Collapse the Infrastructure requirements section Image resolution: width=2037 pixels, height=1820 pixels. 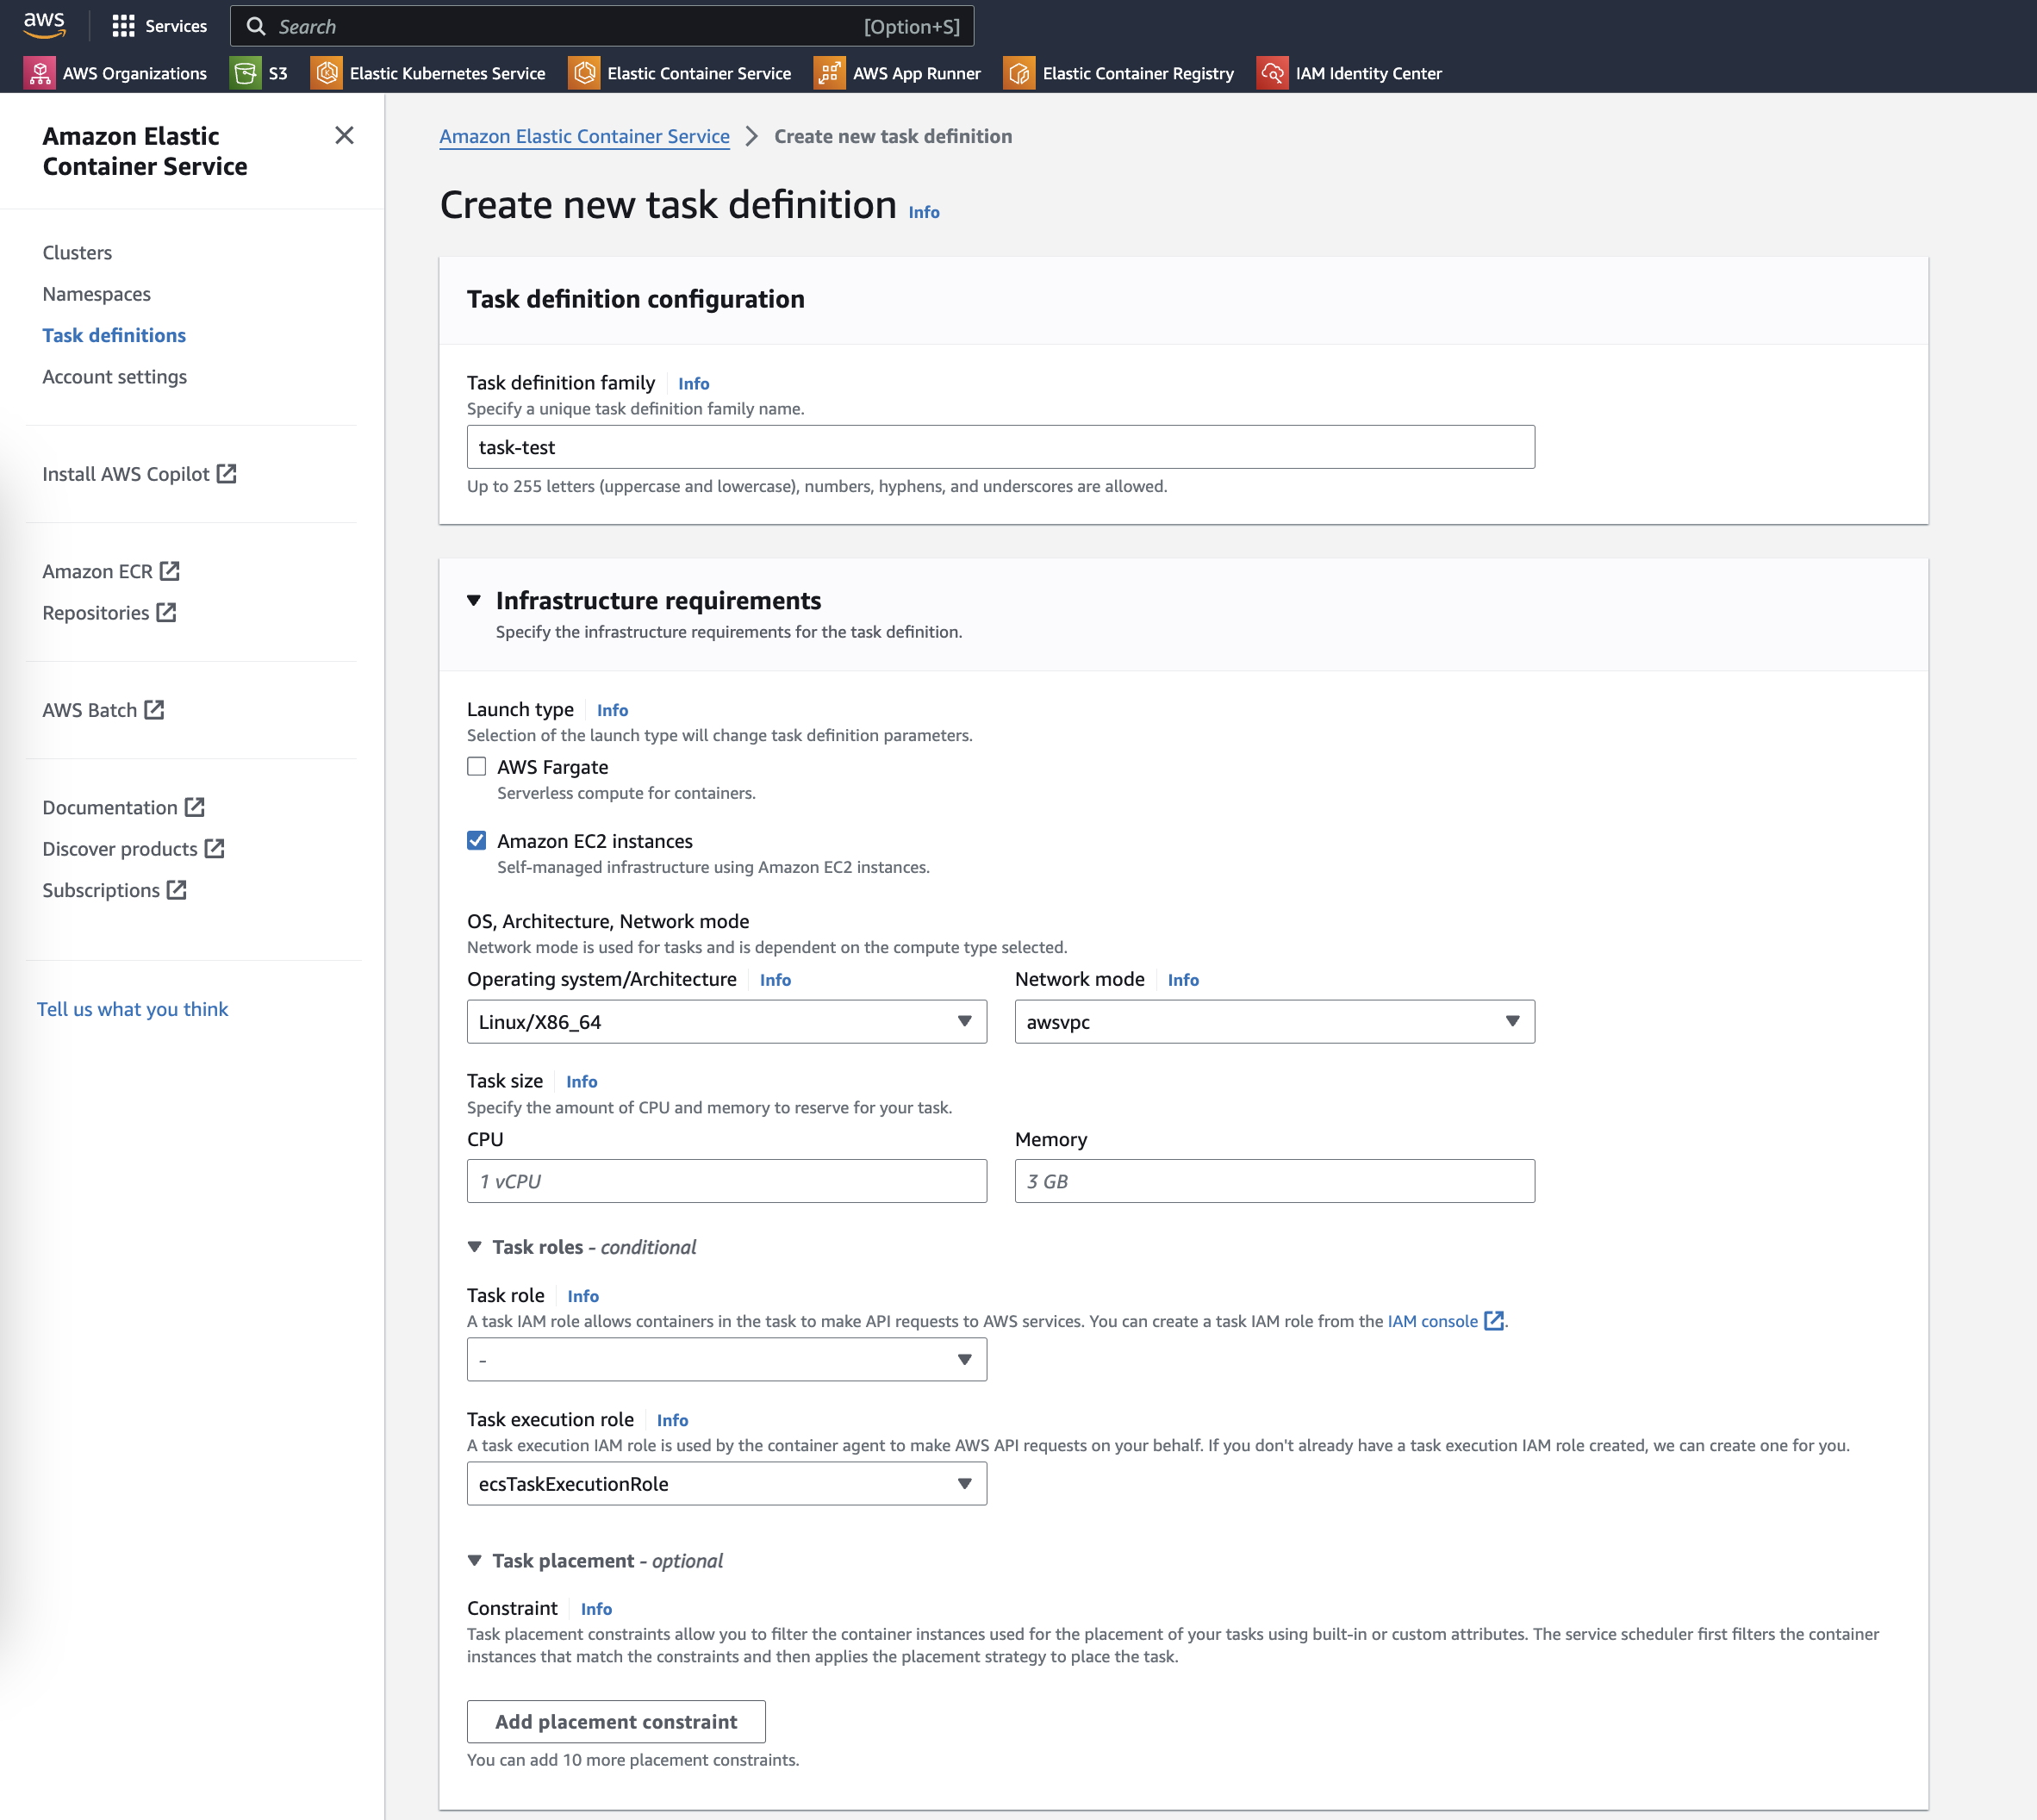click(474, 600)
